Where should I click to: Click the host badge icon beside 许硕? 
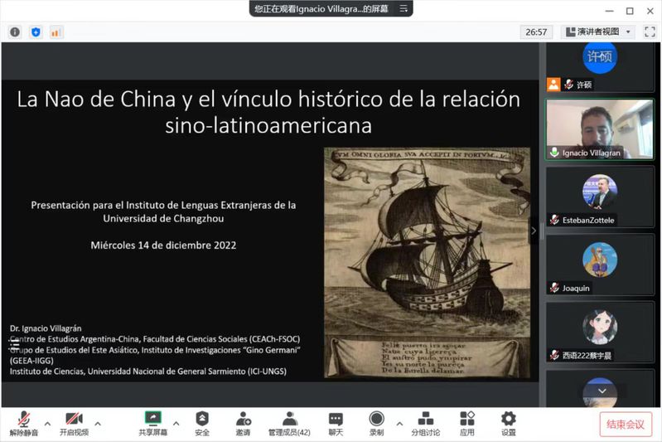tap(553, 85)
